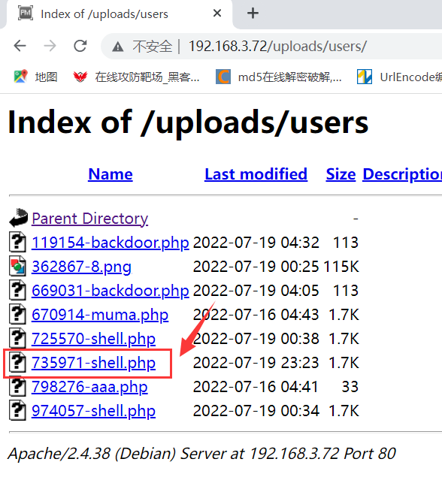Open 798276-aaa.php link
442x477 pixels.
coord(89,387)
